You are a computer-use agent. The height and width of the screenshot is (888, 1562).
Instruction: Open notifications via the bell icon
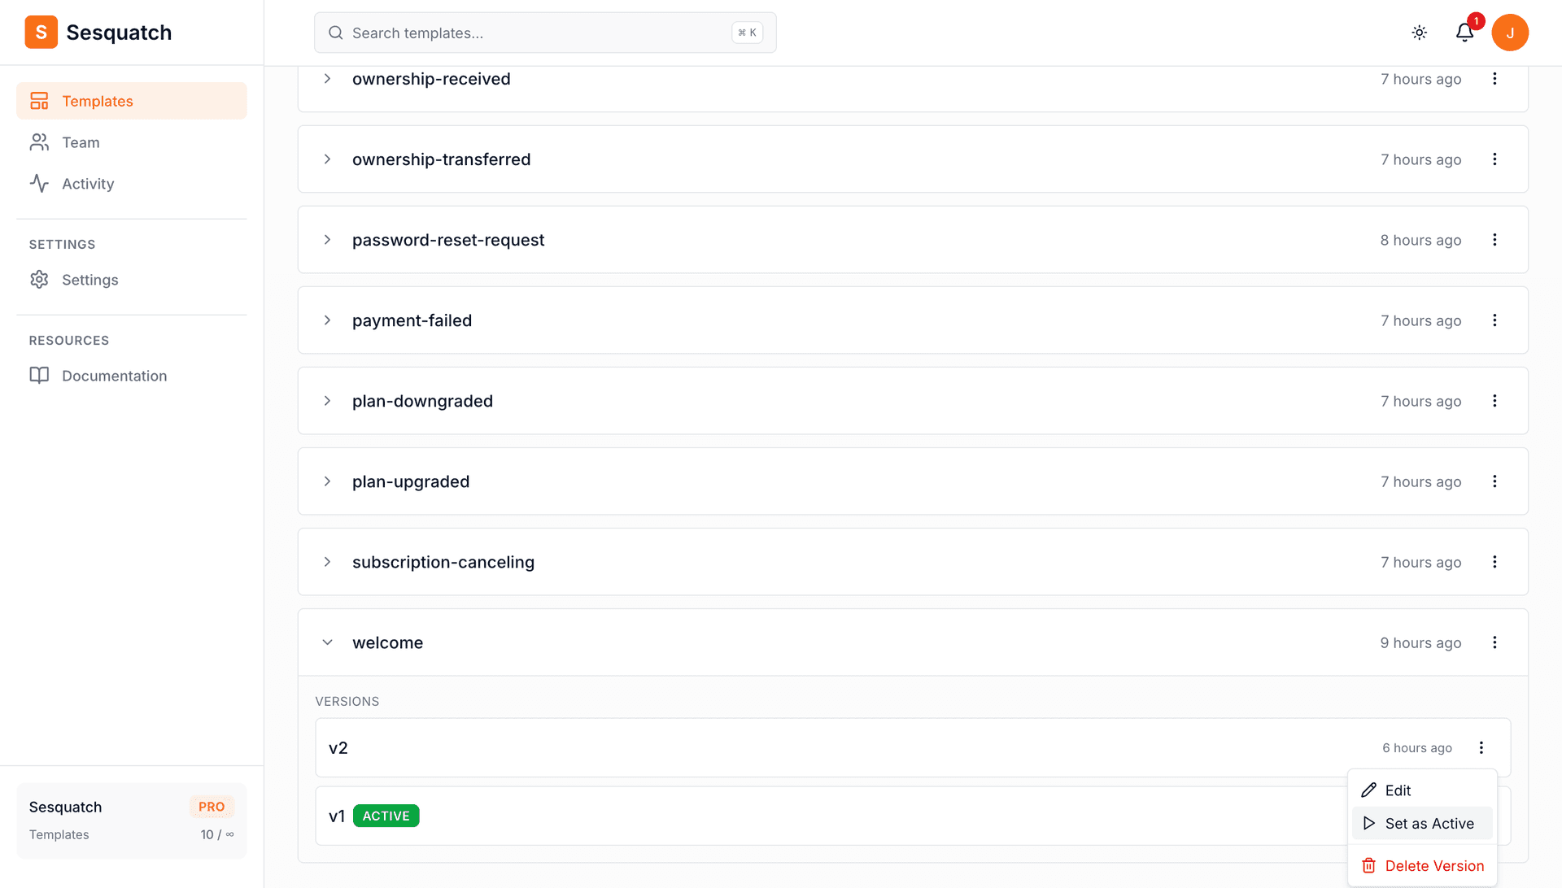pyautogui.click(x=1464, y=33)
